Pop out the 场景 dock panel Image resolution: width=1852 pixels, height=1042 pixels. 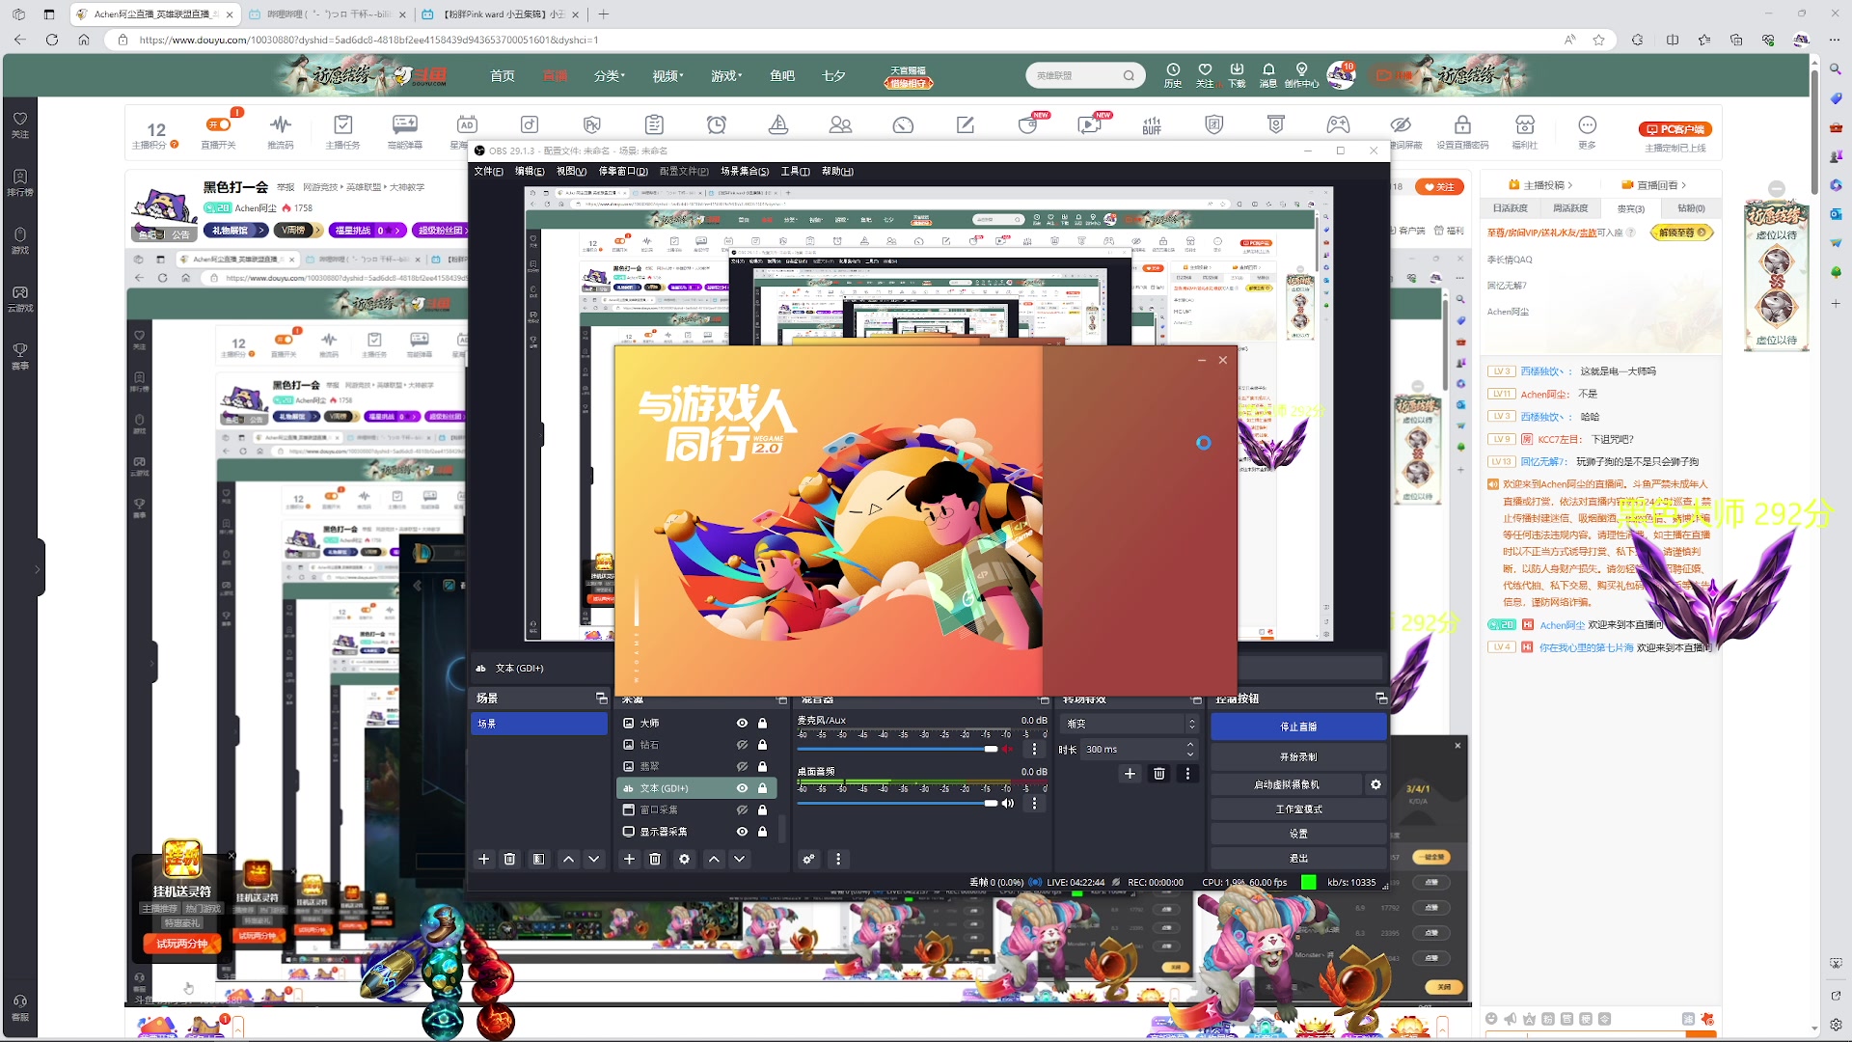601,699
